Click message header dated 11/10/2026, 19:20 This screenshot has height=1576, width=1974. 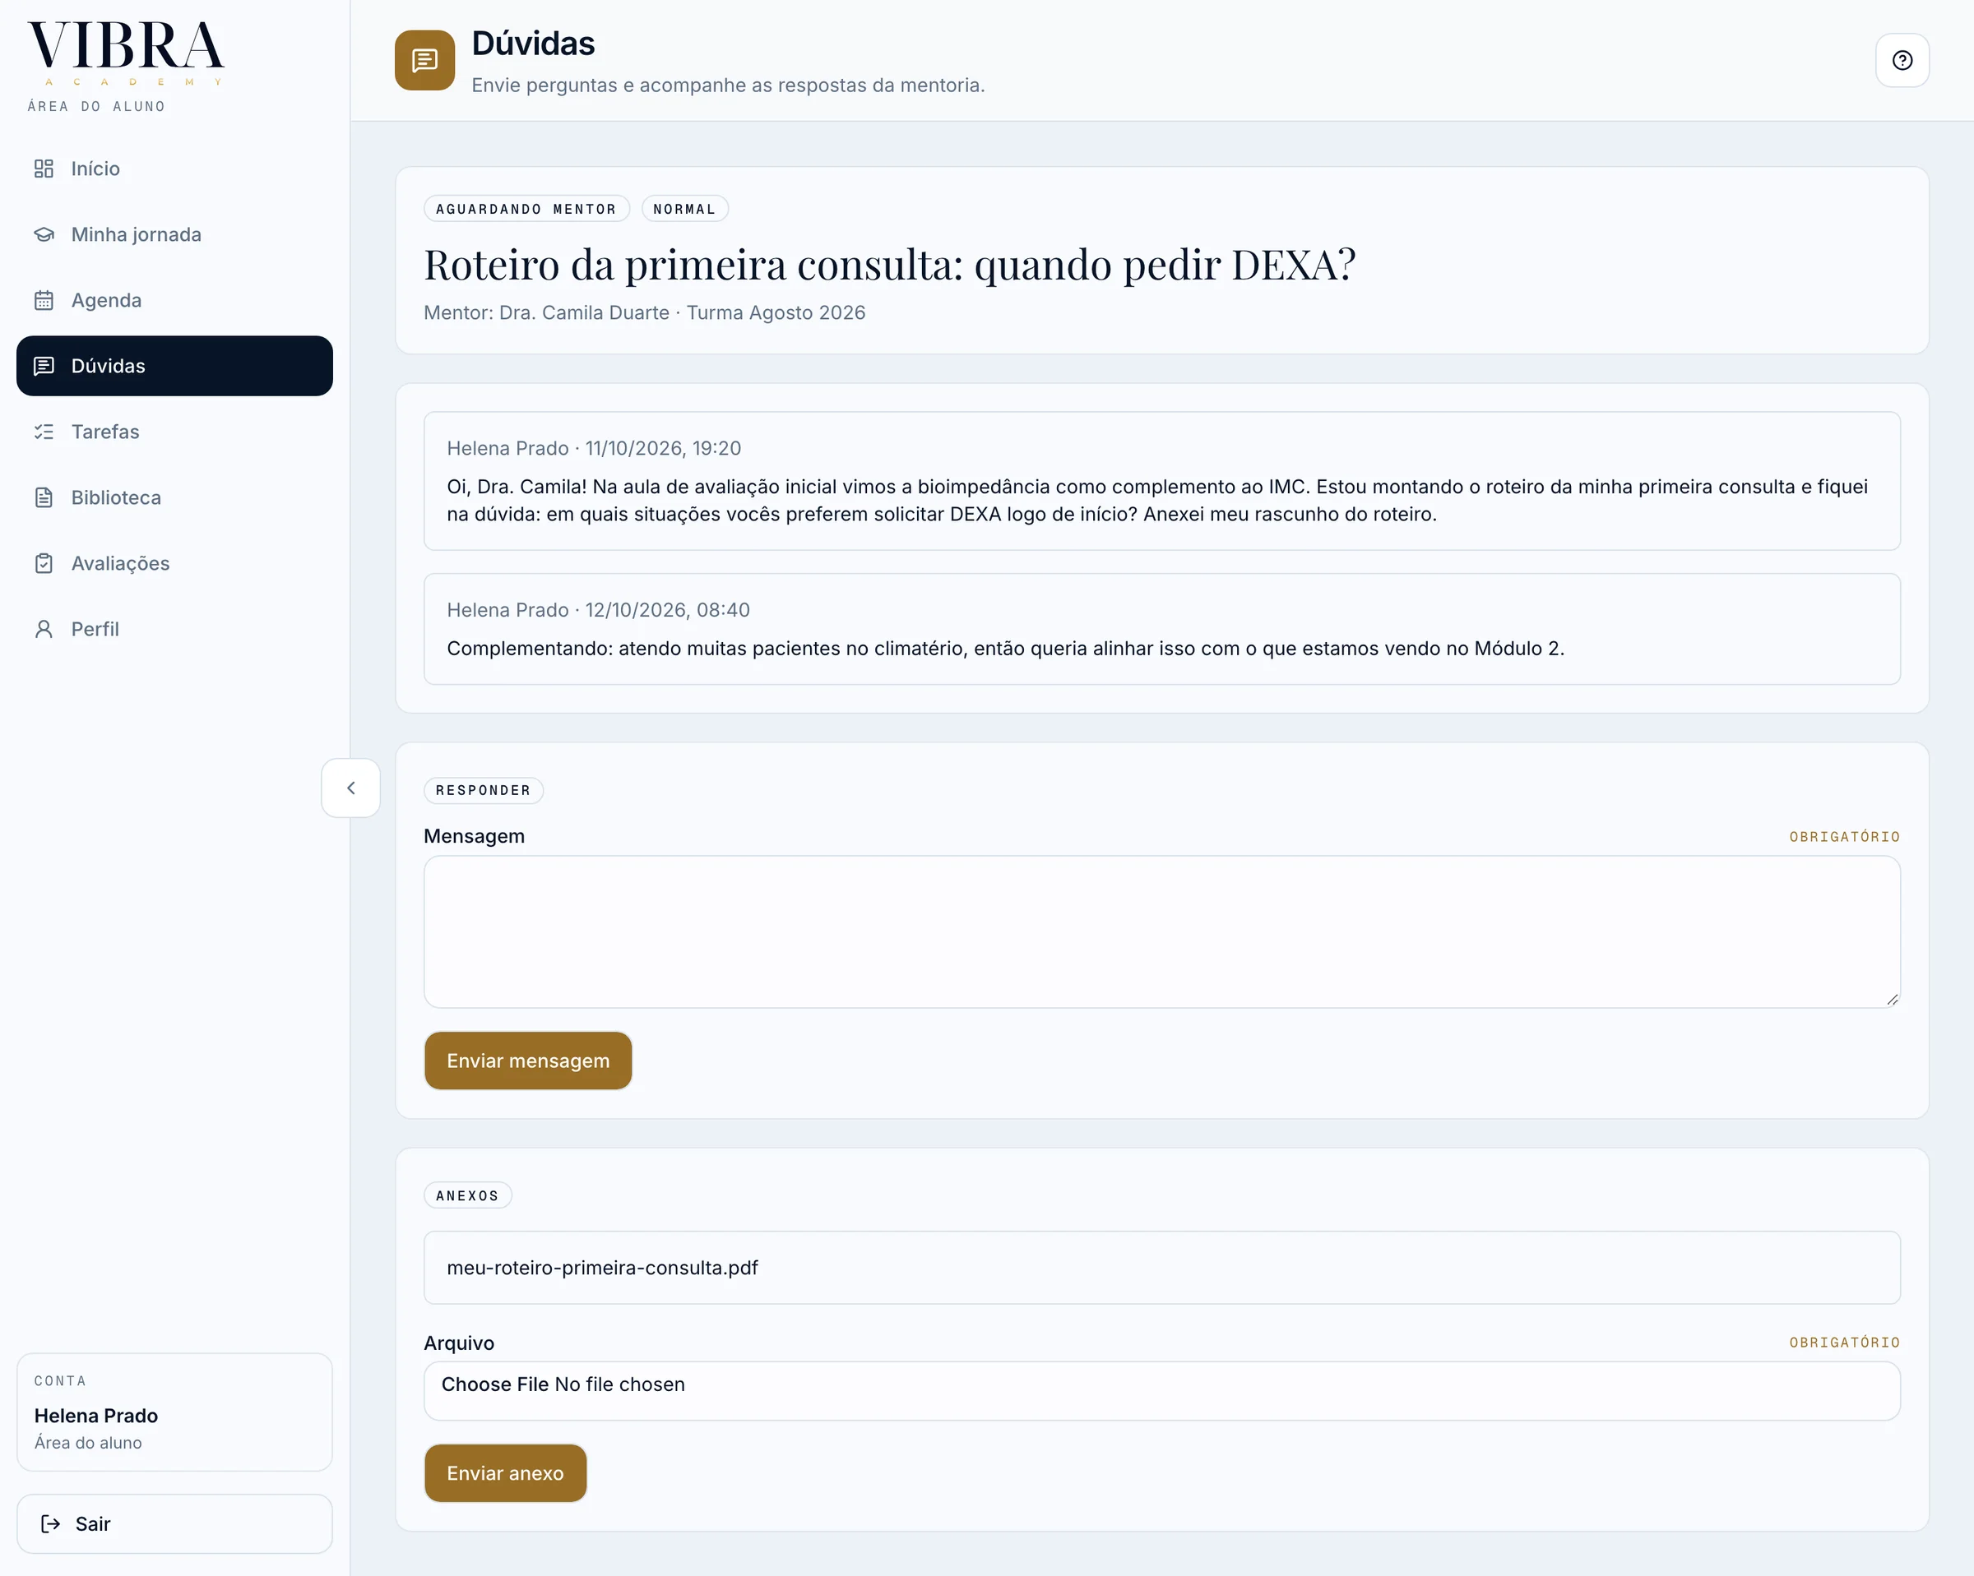[594, 448]
